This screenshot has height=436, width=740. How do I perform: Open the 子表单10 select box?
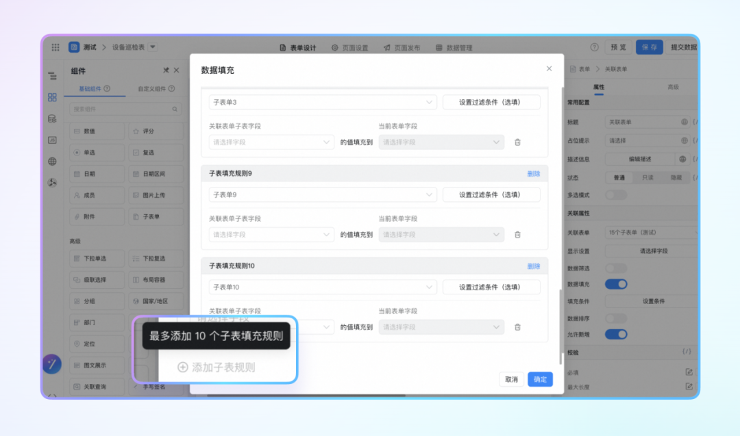click(322, 287)
